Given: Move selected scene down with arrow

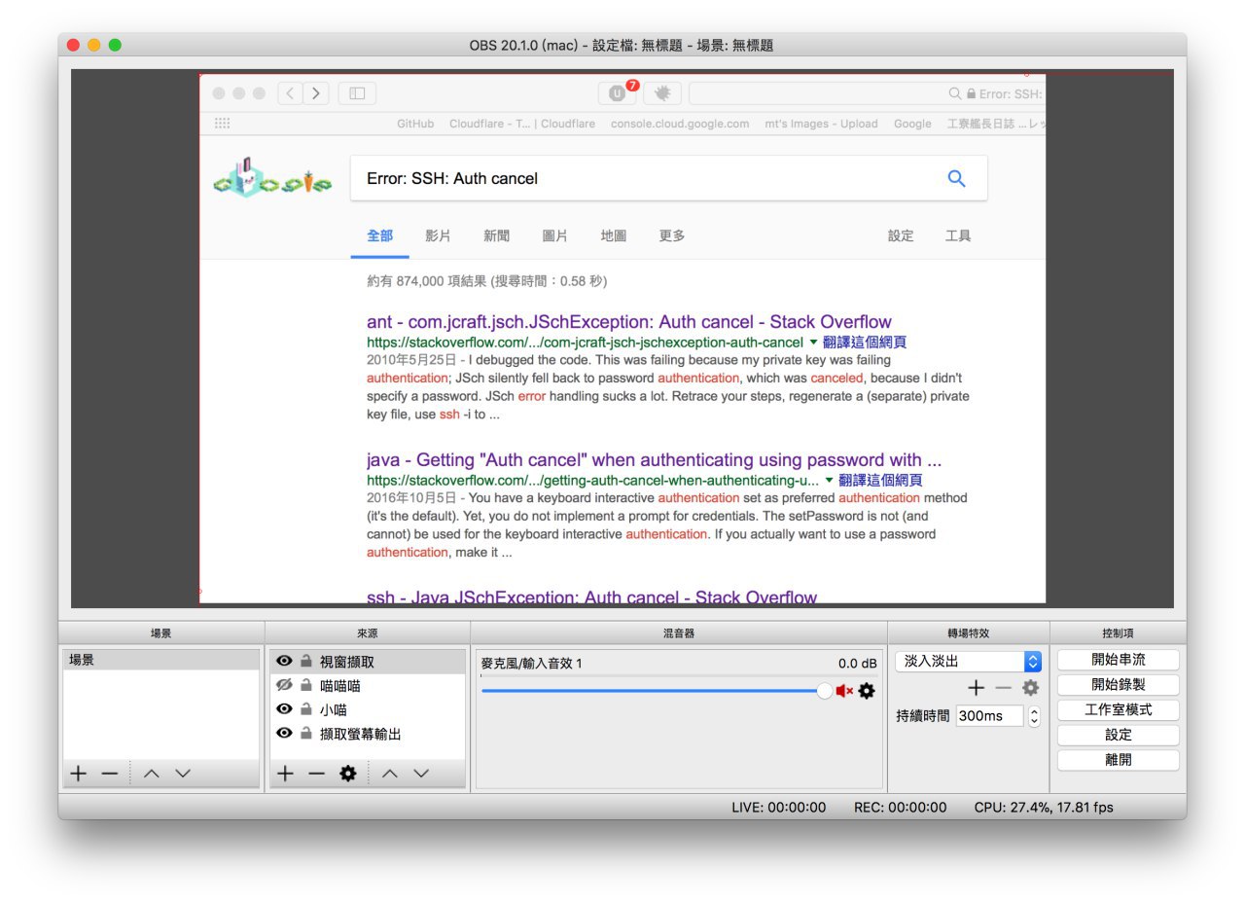Looking at the screenshot, I should tap(183, 774).
